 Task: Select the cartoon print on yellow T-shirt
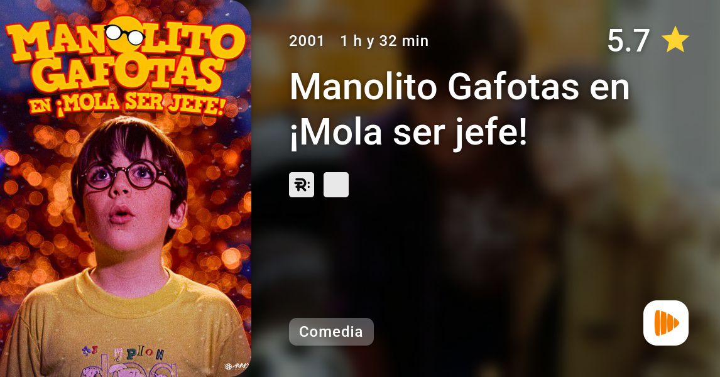coord(123,362)
